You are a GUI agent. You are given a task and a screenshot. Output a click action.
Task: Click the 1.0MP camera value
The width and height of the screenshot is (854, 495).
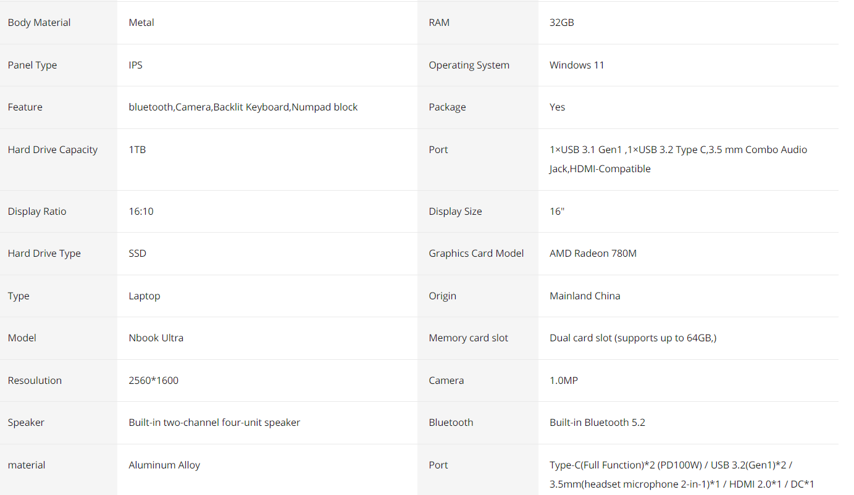coord(563,381)
